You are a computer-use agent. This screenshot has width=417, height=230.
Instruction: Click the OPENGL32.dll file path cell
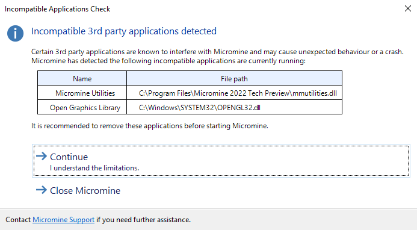point(234,107)
